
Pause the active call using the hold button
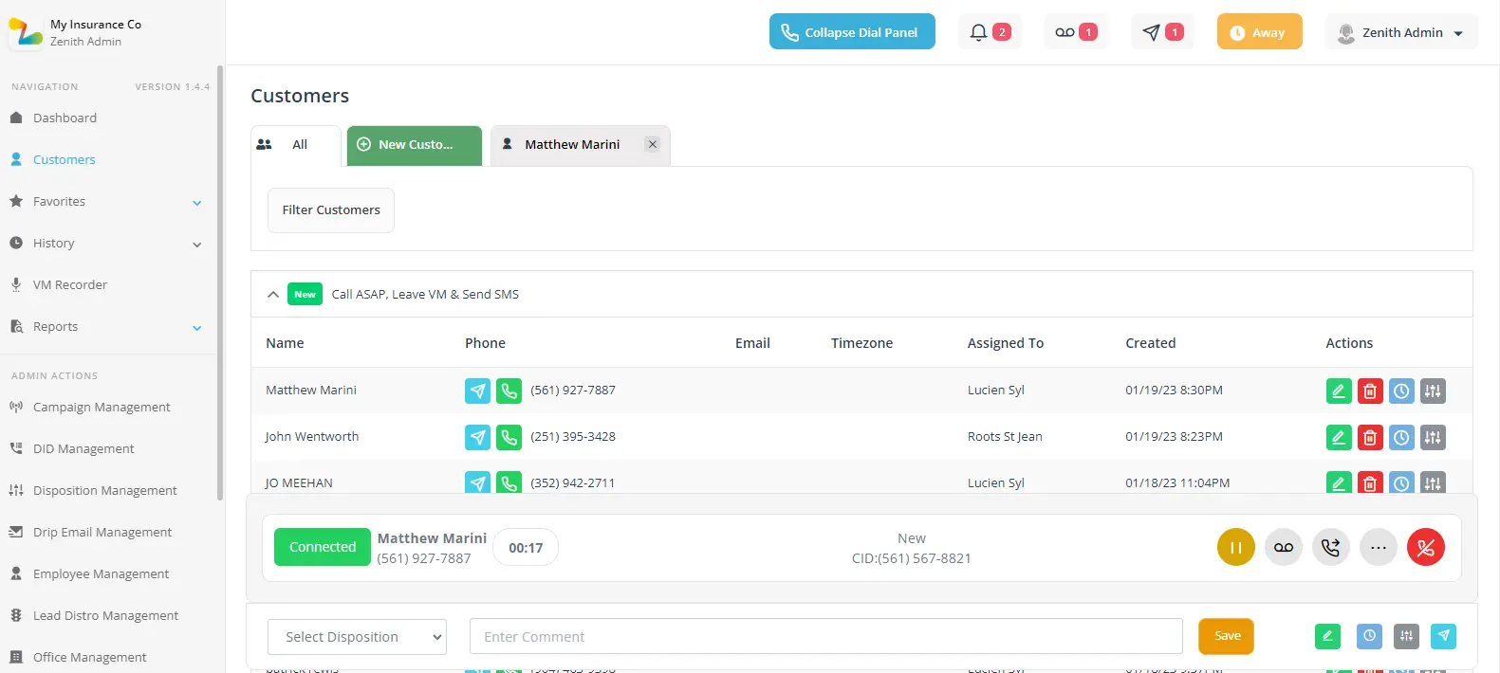[1235, 547]
